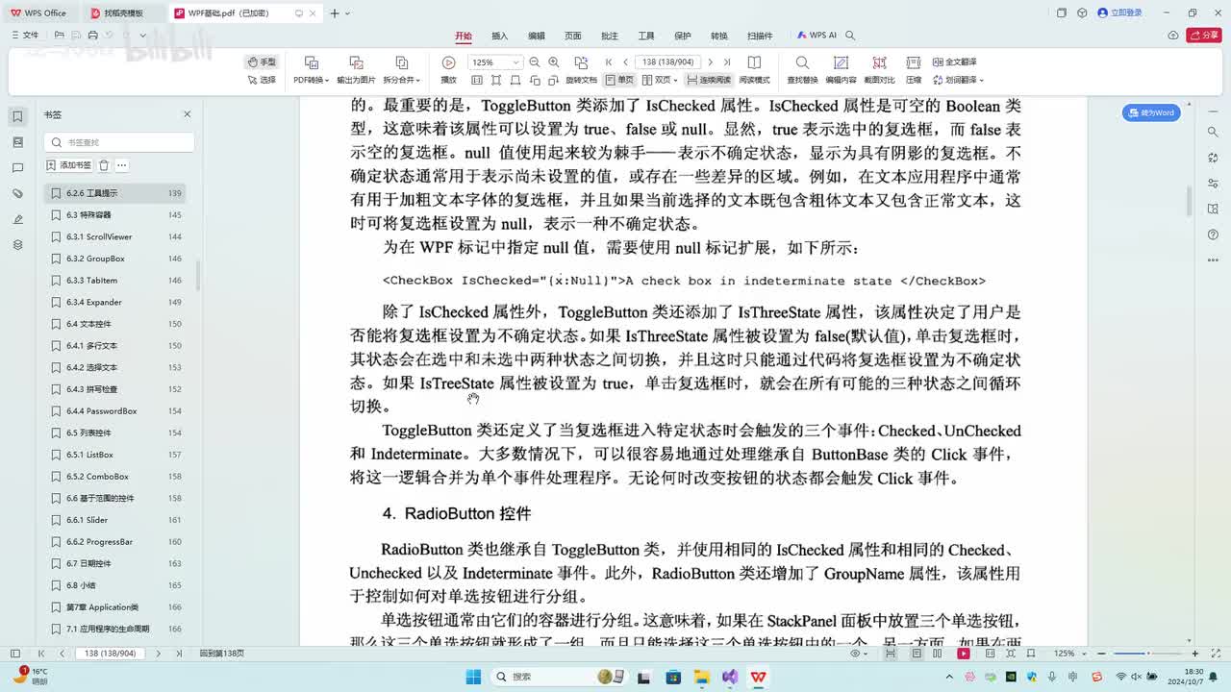Click the 分享 share button
The height and width of the screenshot is (692, 1231).
[x=1204, y=36]
